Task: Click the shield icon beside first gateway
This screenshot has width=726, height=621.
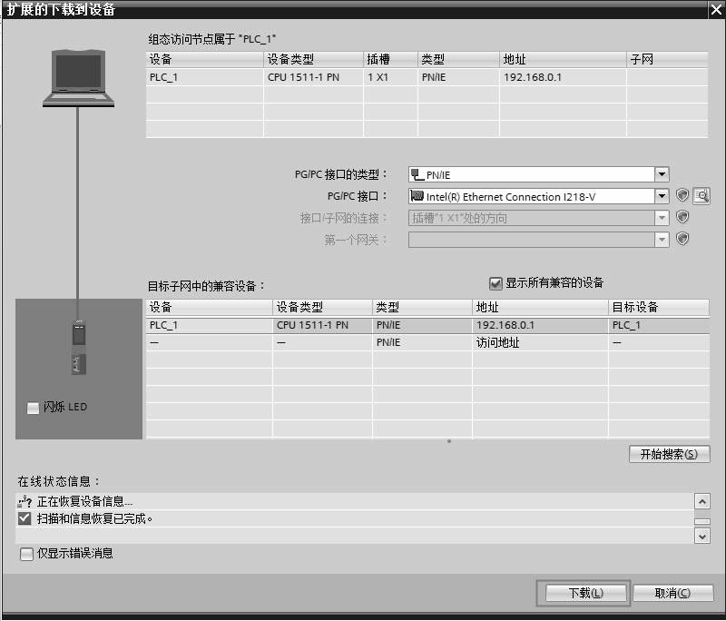Action: click(682, 239)
